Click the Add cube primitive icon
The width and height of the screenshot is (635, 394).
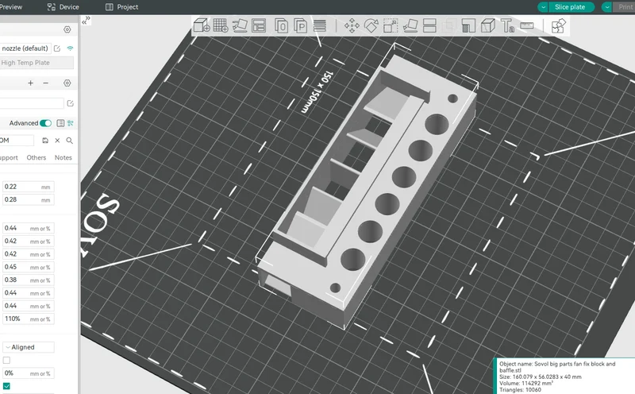coord(202,26)
